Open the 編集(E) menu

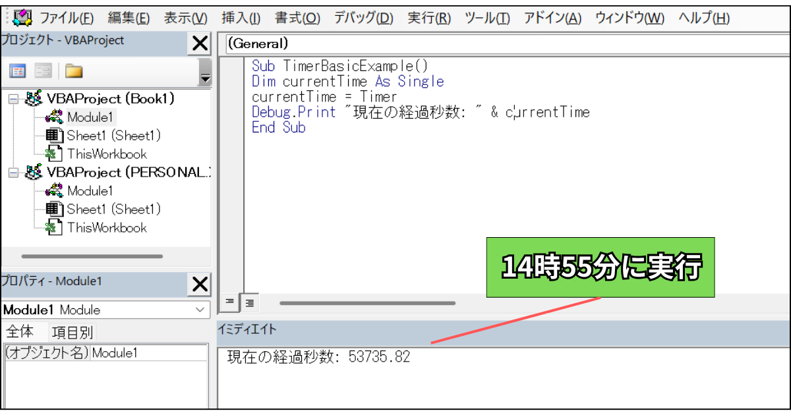click(x=129, y=17)
